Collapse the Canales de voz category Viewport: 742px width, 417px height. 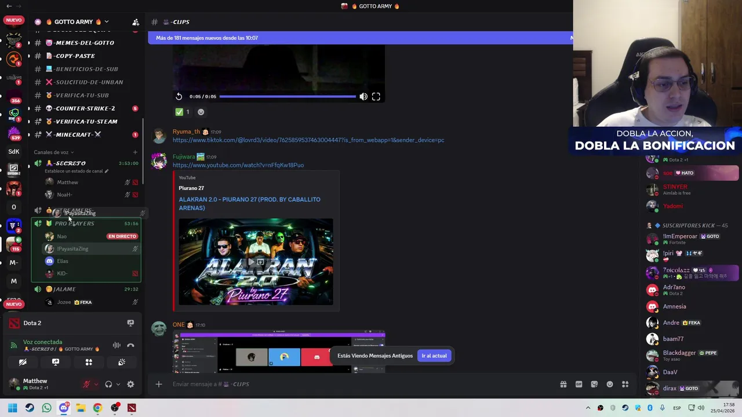coord(53,152)
